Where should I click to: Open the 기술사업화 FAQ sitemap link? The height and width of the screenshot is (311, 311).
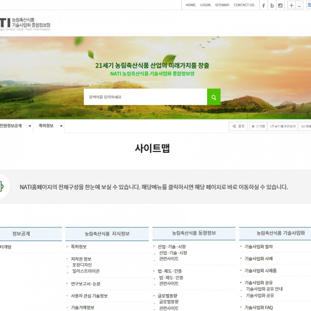point(259,308)
